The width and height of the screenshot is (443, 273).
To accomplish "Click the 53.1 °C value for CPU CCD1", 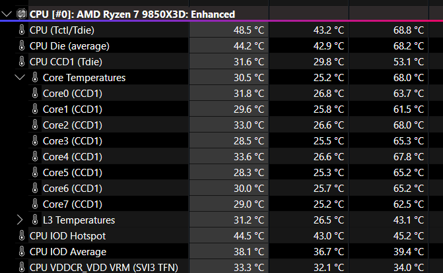I will click(x=409, y=62).
